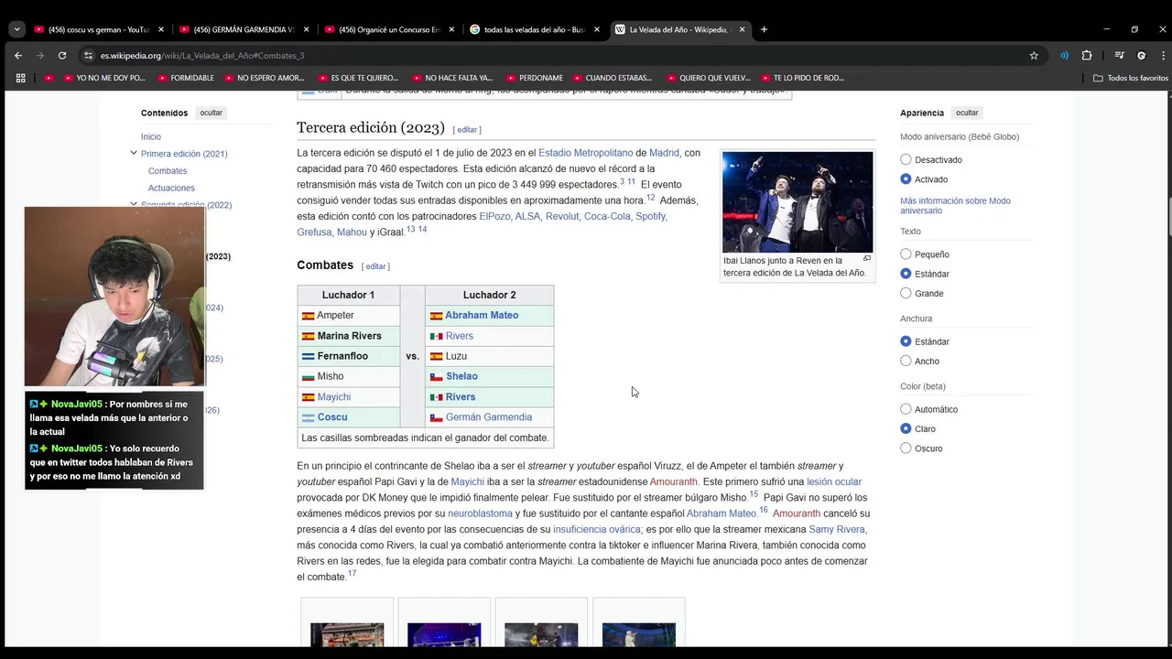
Task: Set text size to 'Pequeño'
Action: (x=906, y=254)
